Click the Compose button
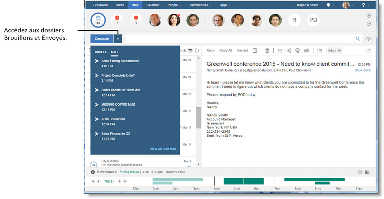 click(x=102, y=39)
